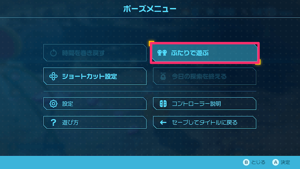This screenshot has height=169, width=300.
Task: Open ショートカット設定 menu item
Action: pyautogui.click(x=95, y=76)
